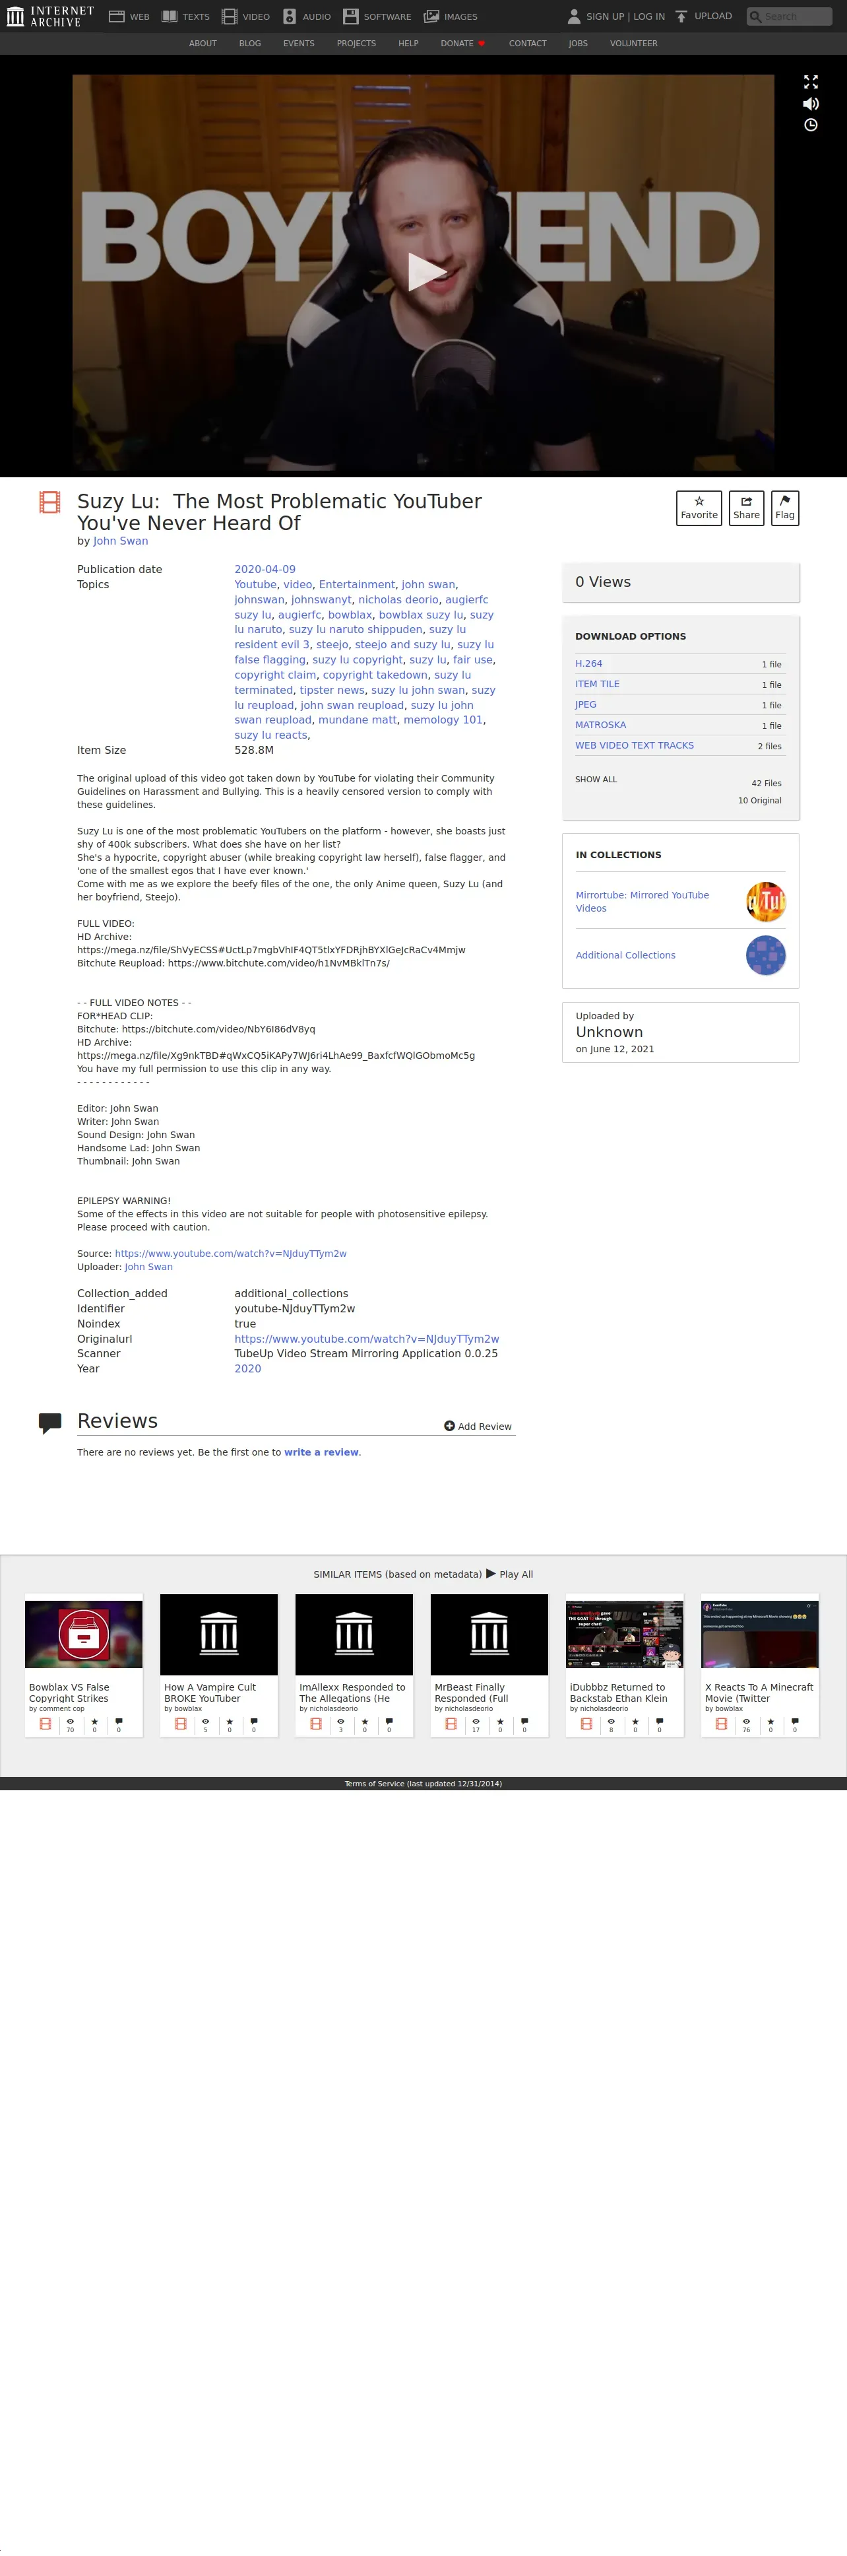Click the Uploader John Swan link
847x2556 pixels.
(149, 1267)
